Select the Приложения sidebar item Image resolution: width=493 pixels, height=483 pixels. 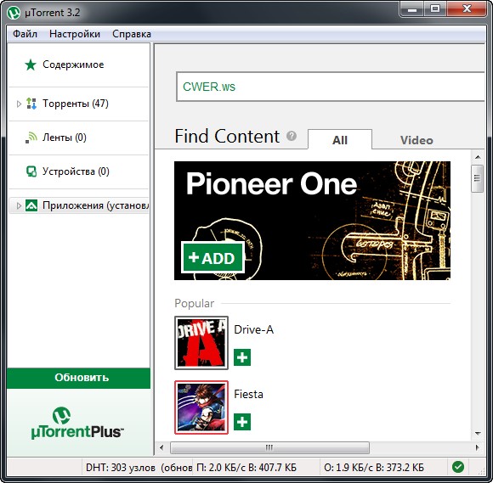pyautogui.click(x=78, y=205)
